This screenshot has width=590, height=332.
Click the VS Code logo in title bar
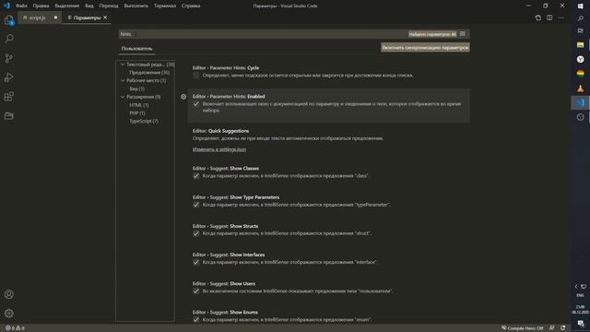coord(6,6)
